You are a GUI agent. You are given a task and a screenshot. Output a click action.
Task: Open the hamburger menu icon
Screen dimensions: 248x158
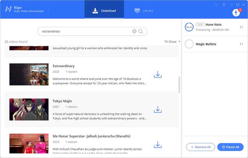point(224,5)
